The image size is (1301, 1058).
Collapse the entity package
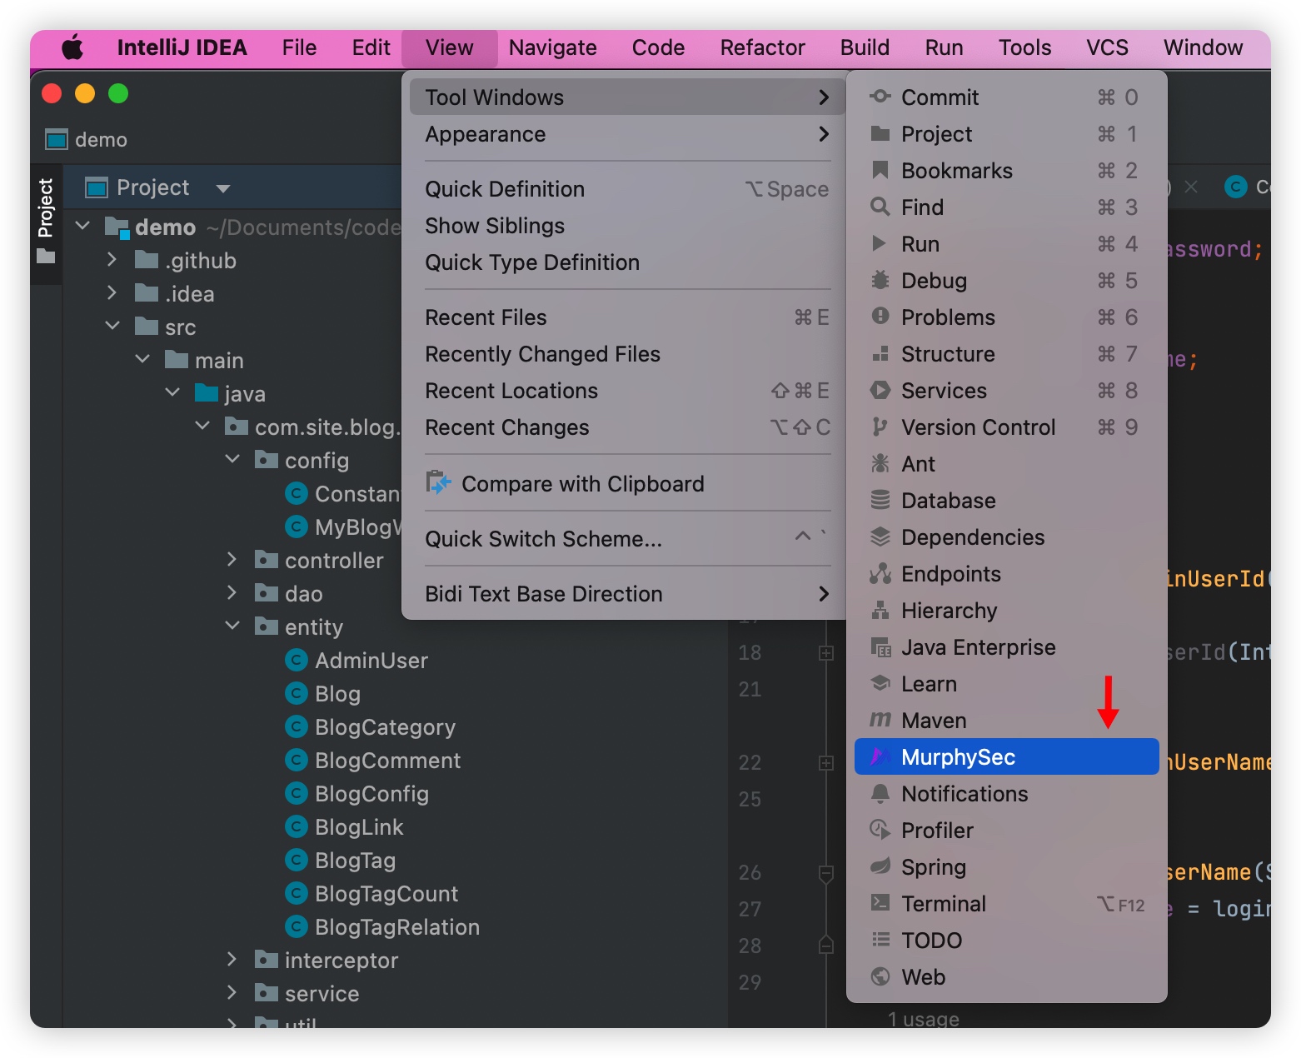tap(232, 626)
